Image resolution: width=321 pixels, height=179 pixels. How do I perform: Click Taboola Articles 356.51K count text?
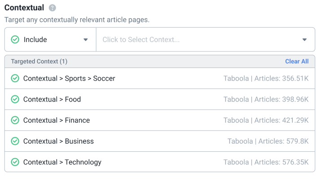(266, 78)
